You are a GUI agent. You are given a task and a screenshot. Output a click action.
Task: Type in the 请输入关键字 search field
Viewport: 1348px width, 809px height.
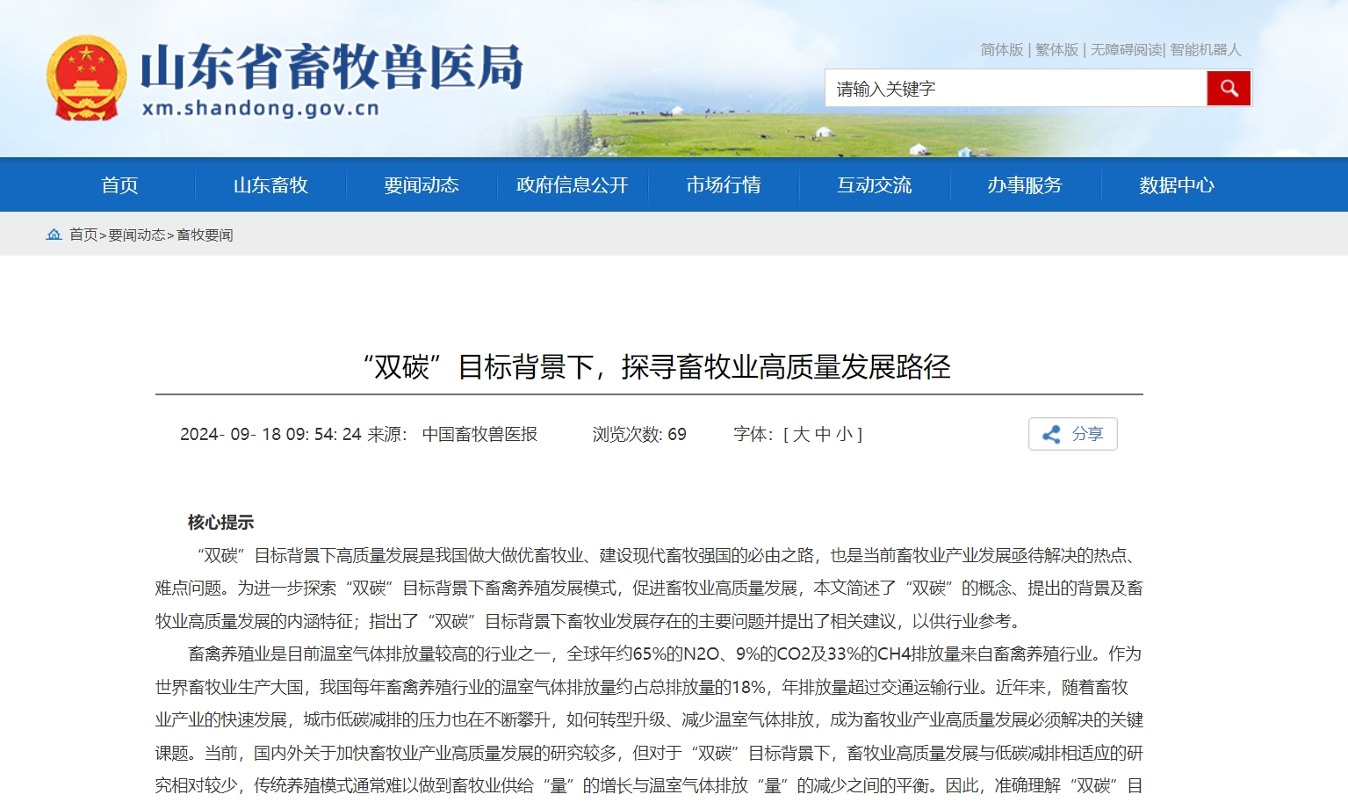coord(1015,89)
